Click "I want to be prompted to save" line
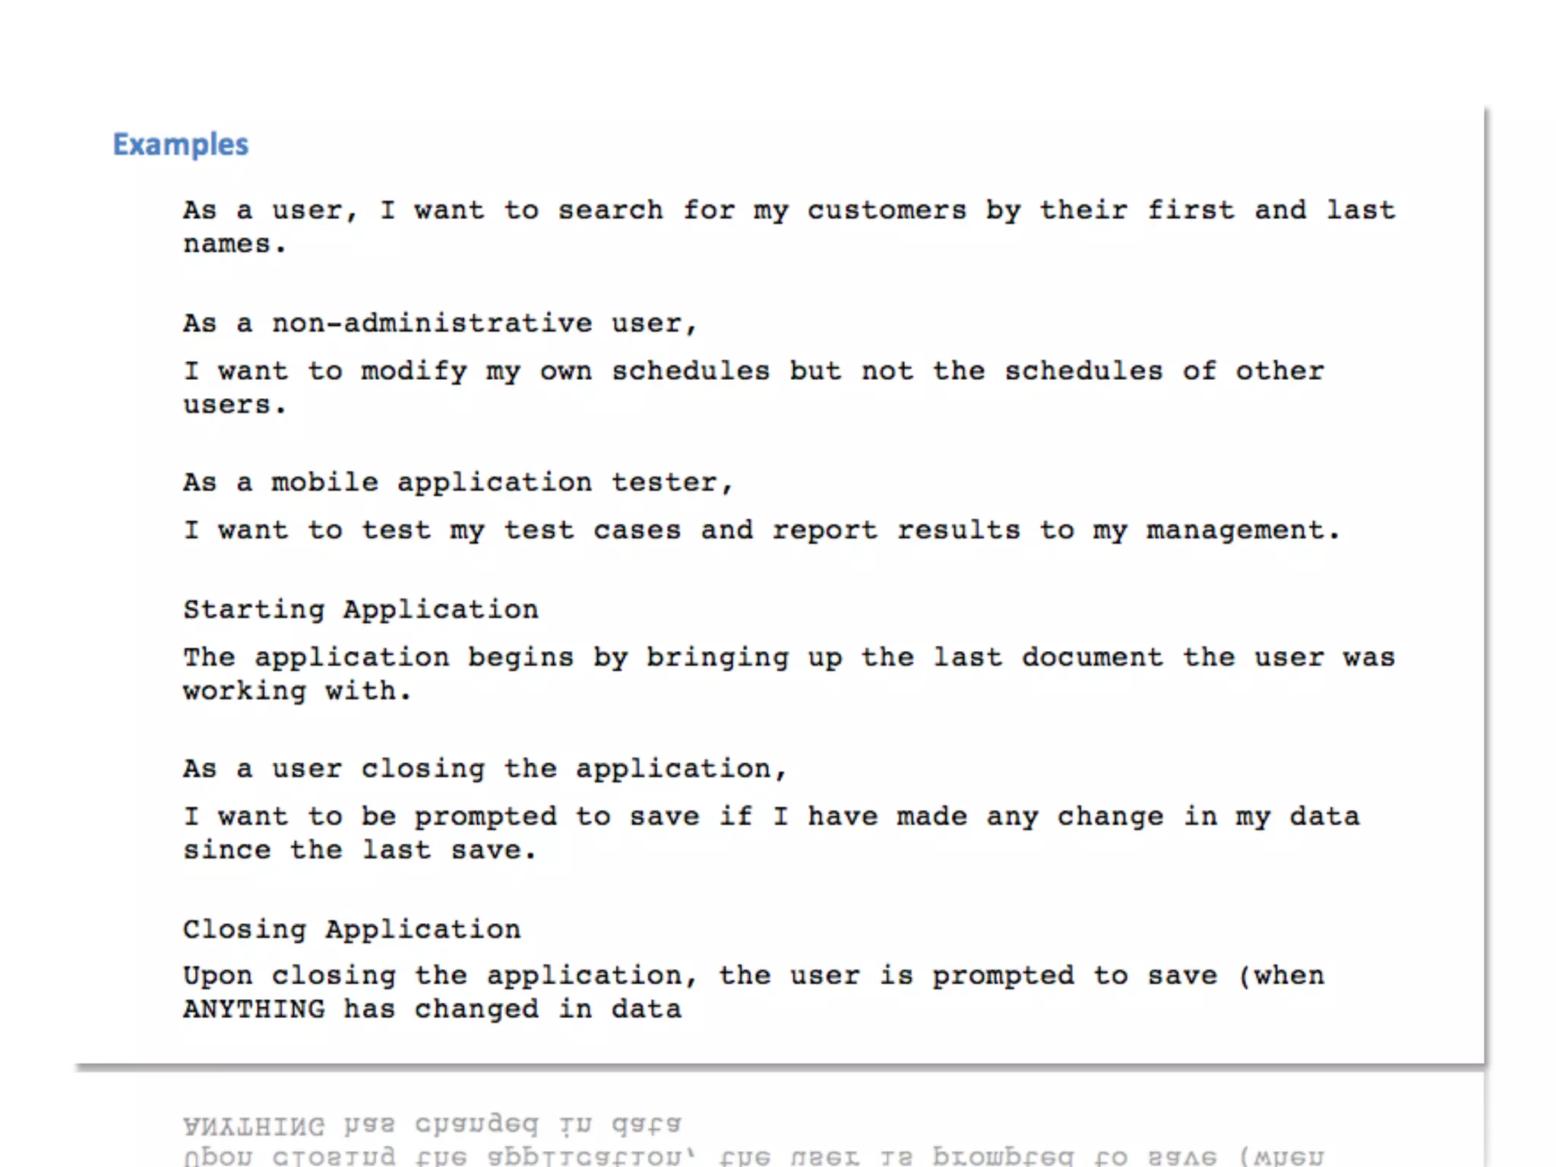Image resolution: width=1556 pixels, height=1167 pixels. click(771, 817)
